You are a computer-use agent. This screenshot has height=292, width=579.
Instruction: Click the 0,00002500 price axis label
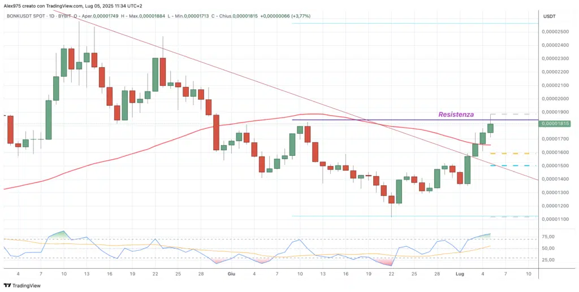[554, 32]
